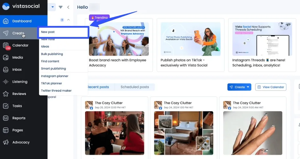Switch to the Scheduled posts tab
The height and width of the screenshot is (159, 300).
(135, 87)
